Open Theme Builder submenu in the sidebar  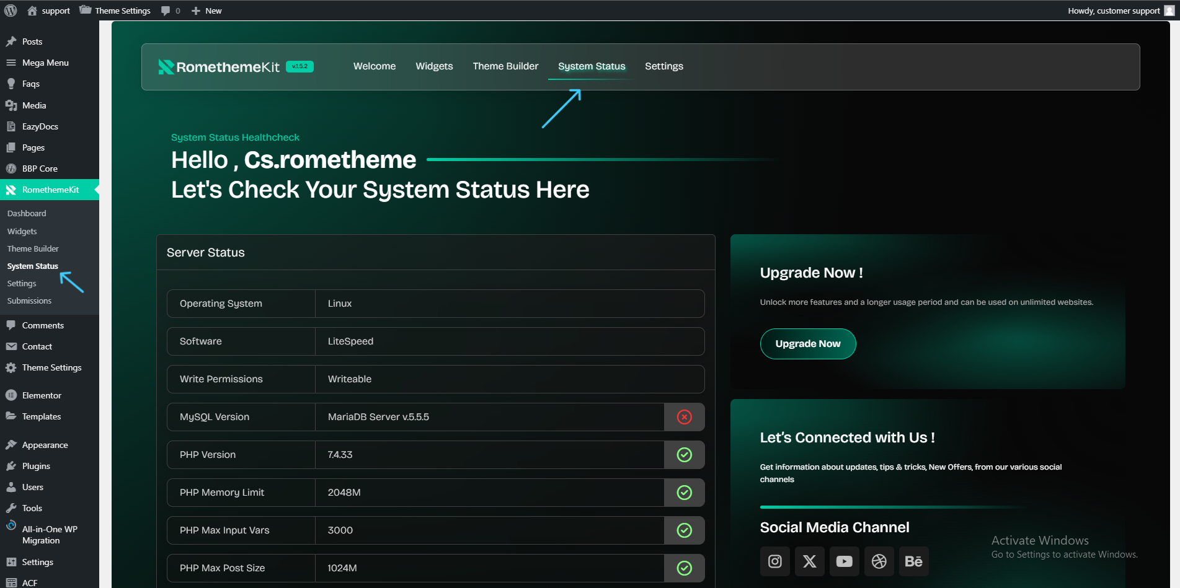coord(33,248)
